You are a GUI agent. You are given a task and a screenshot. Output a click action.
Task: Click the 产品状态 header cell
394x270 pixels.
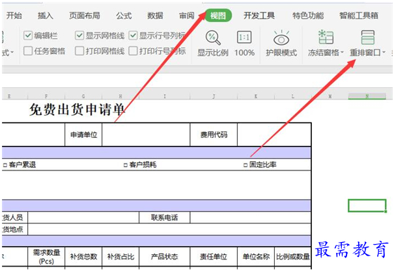click(x=165, y=257)
